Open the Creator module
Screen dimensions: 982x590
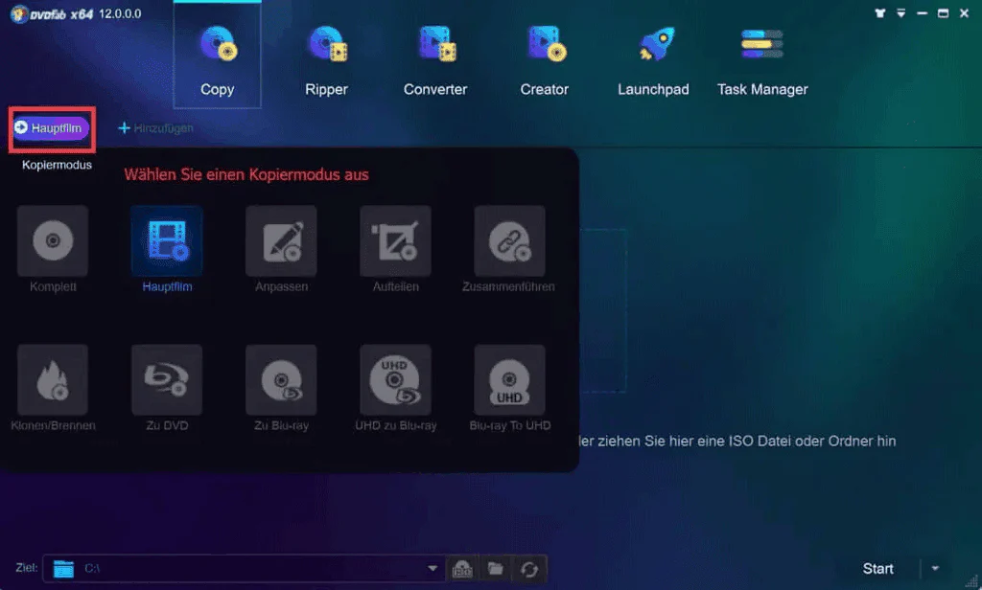coord(545,59)
